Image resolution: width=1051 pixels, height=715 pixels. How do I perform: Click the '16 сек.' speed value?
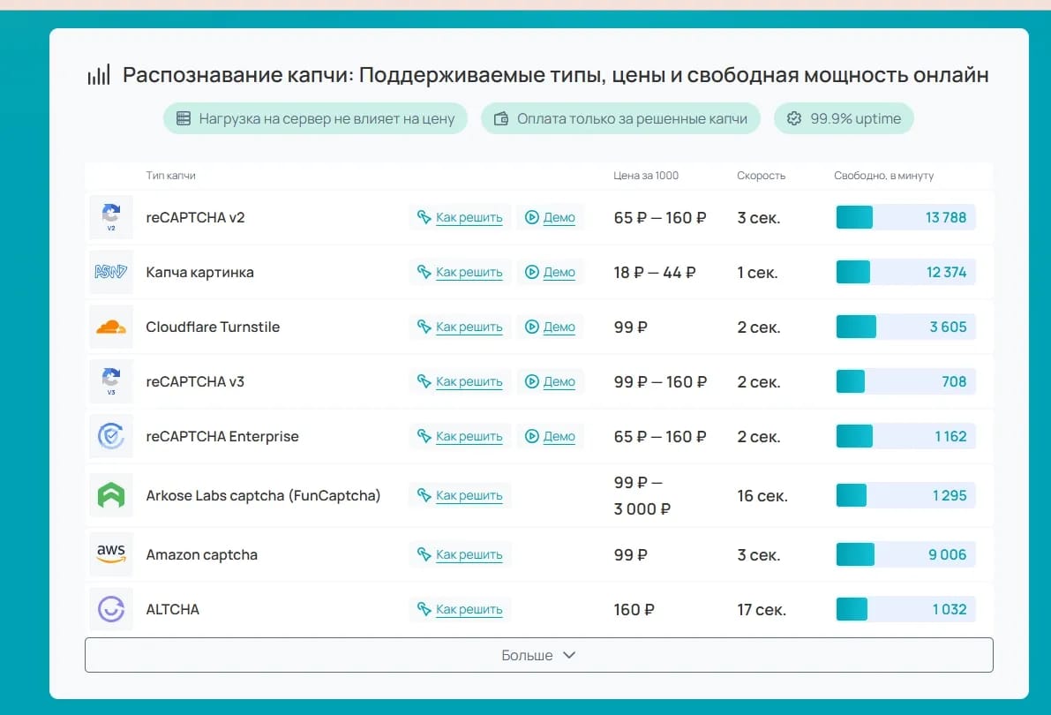click(762, 496)
